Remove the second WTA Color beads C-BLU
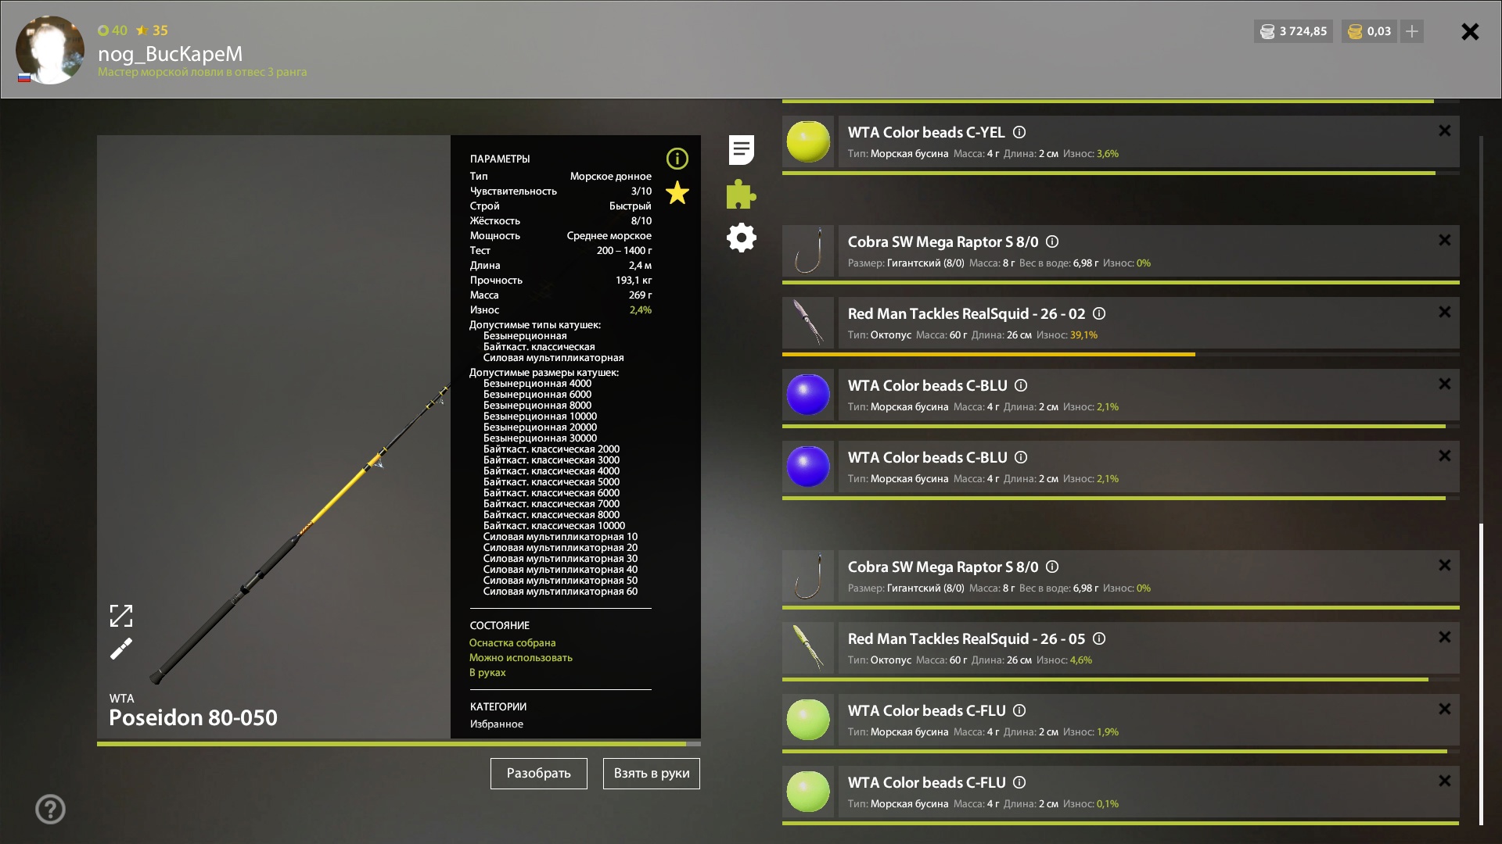The image size is (1502, 844). click(x=1445, y=456)
